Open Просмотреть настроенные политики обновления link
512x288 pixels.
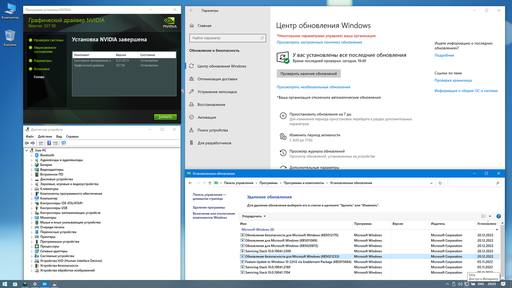[x=319, y=42]
